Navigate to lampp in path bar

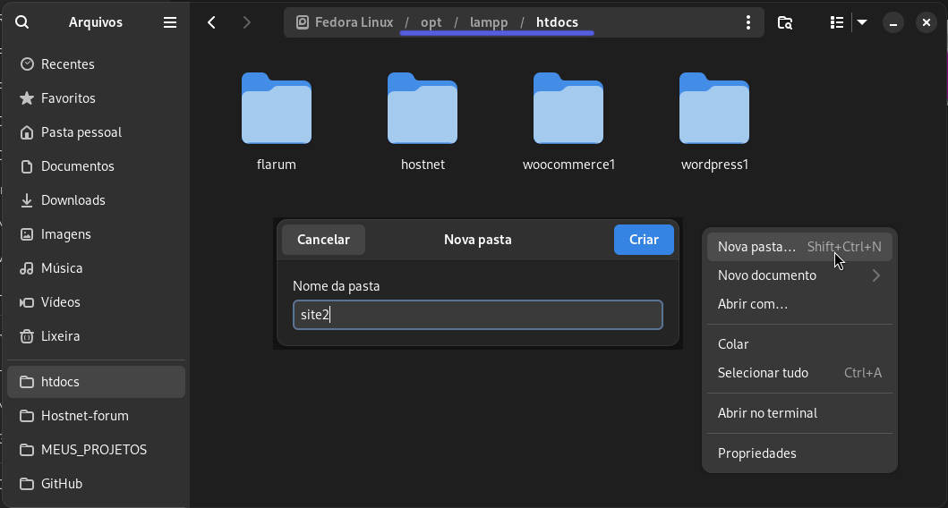click(489, 22)
